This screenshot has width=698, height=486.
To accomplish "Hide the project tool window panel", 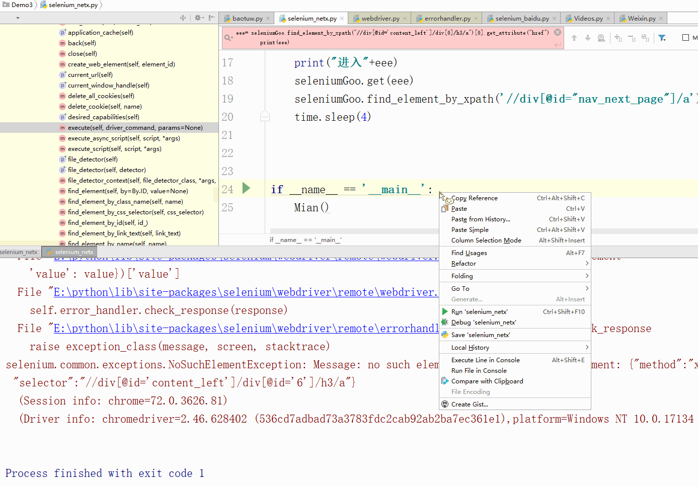I will tap(212, 18).
